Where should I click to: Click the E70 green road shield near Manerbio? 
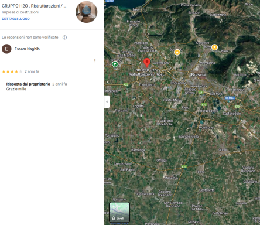[x=184, y=167]
